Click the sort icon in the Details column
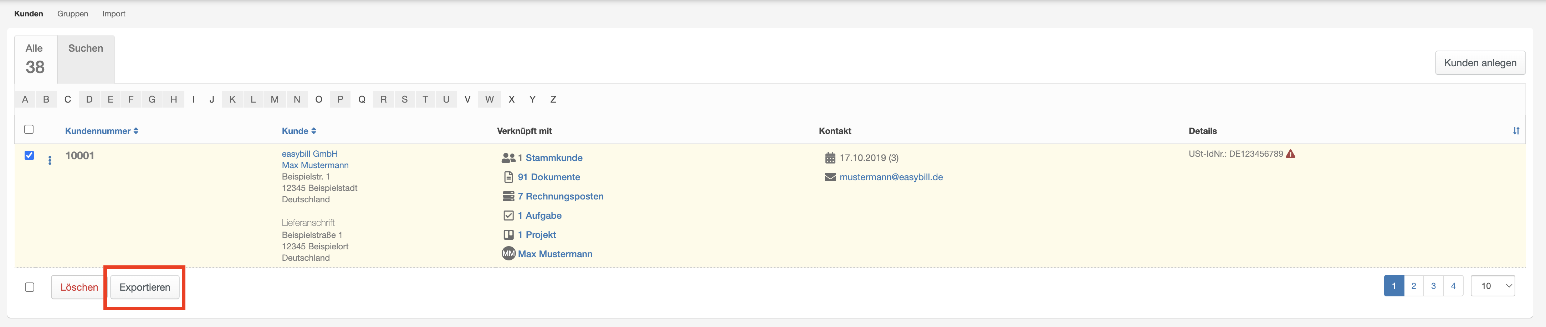This screenshot has width=1546, height=327. click(x=1516, y=131)
